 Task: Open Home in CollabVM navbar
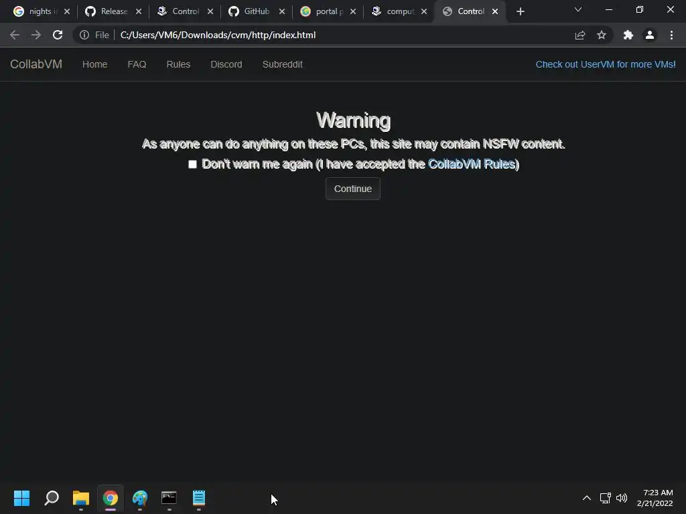(95, 64)
